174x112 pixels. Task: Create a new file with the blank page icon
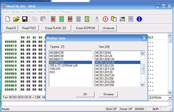[x=8, y=19]
